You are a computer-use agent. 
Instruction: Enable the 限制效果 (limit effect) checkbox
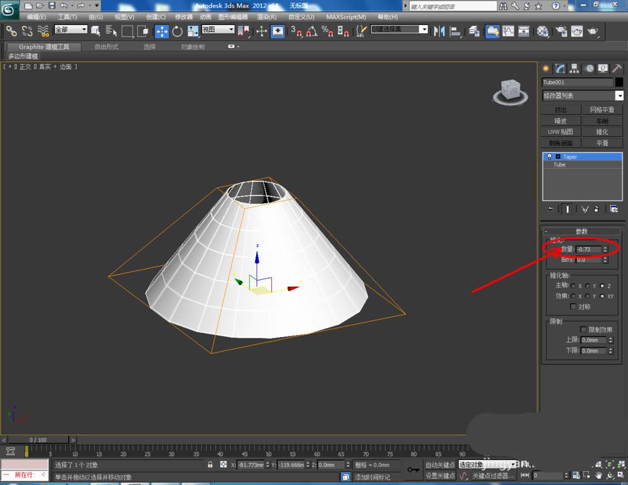[x=583, y=329]
